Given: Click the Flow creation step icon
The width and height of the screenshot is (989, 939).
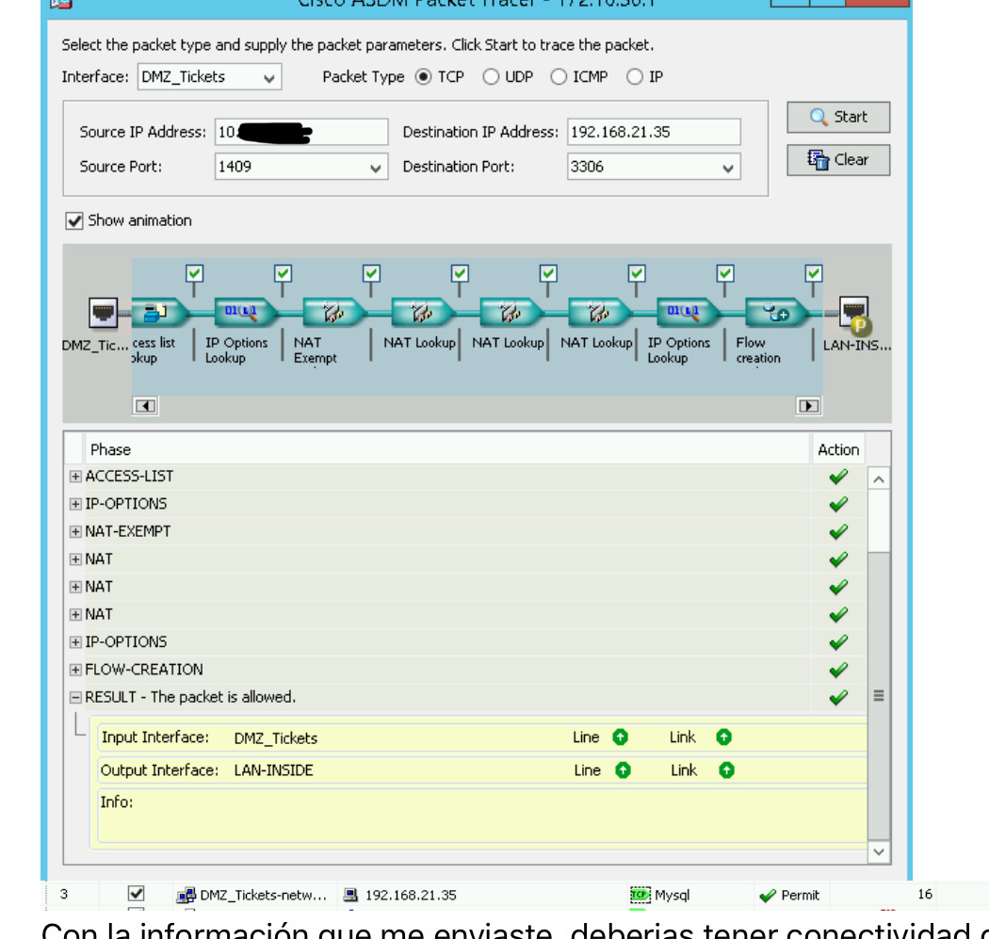Looking at the screenshot, I should click(776, 312).
